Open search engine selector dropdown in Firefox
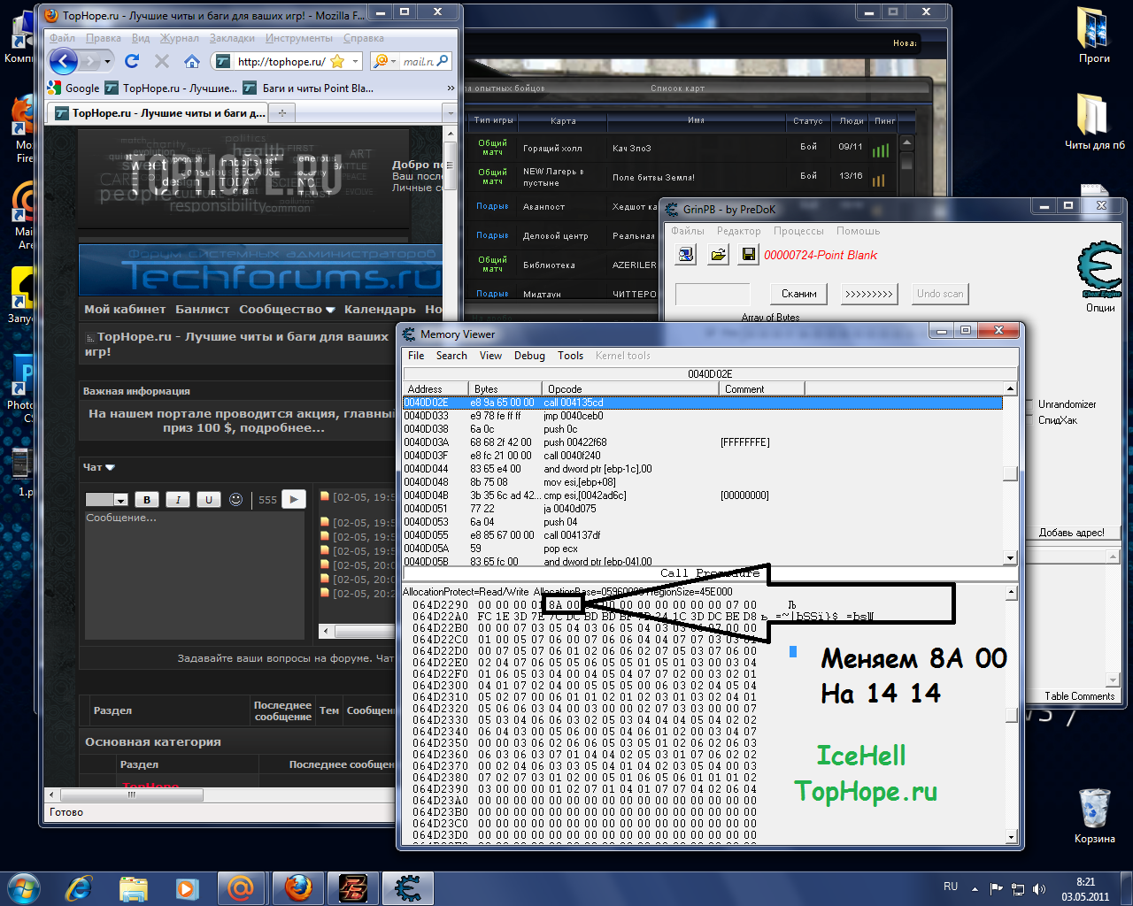Viewport: 1133px width, 906px height. 382,61
